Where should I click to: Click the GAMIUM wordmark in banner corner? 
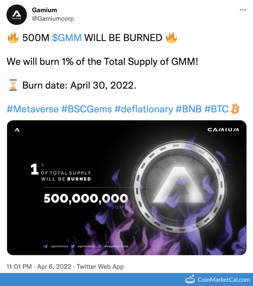point(223,130)
